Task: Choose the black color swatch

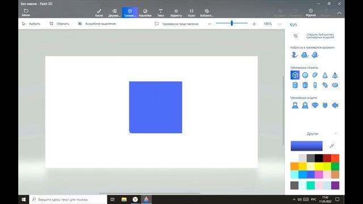Action: pos(319,158)
